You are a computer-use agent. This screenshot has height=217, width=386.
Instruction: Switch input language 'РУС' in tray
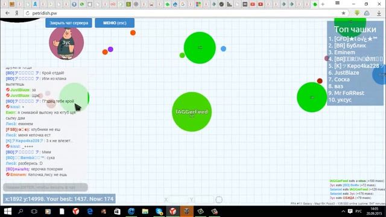click(x=359, y=212)
